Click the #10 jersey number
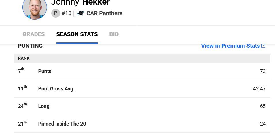Image resolution: width=275 pixels, height=137 pixels. [67, 13]
